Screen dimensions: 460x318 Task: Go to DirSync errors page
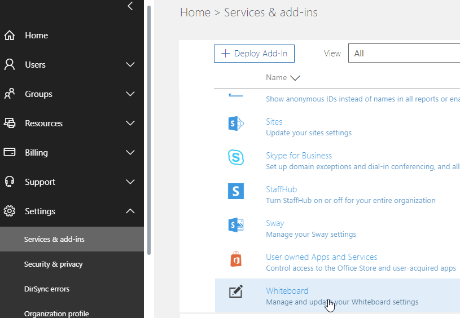click(x=47, y=289)
